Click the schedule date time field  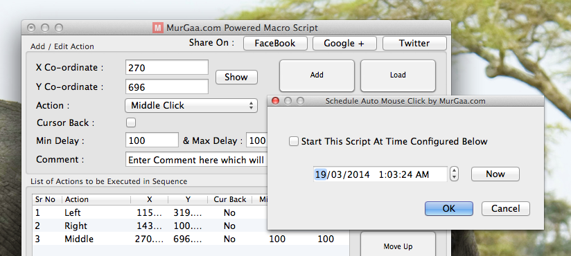point(380,174)
